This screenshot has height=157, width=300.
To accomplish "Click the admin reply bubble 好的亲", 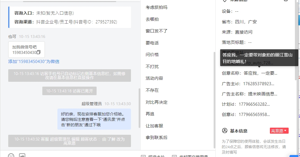I will [94, 119].
